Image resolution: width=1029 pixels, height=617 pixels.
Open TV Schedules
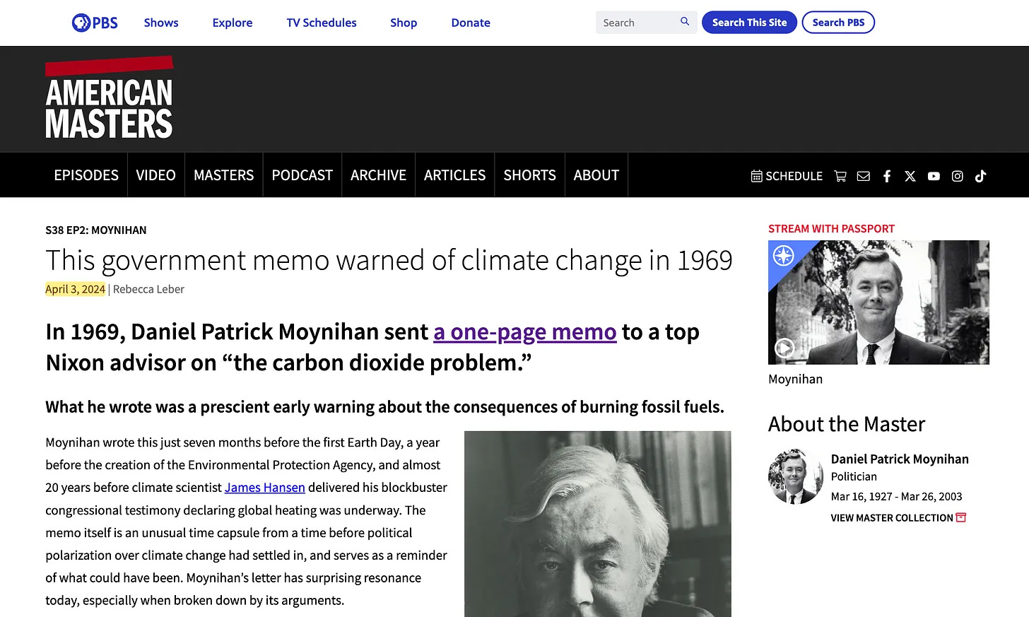pos(322,23)
